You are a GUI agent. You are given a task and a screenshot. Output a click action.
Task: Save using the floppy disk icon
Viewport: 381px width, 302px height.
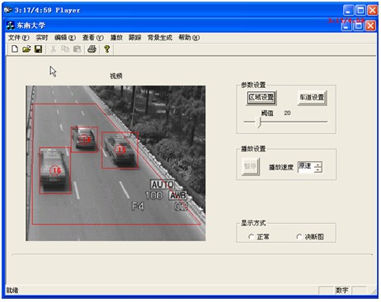pyautogui.click(x=38, y=49)
